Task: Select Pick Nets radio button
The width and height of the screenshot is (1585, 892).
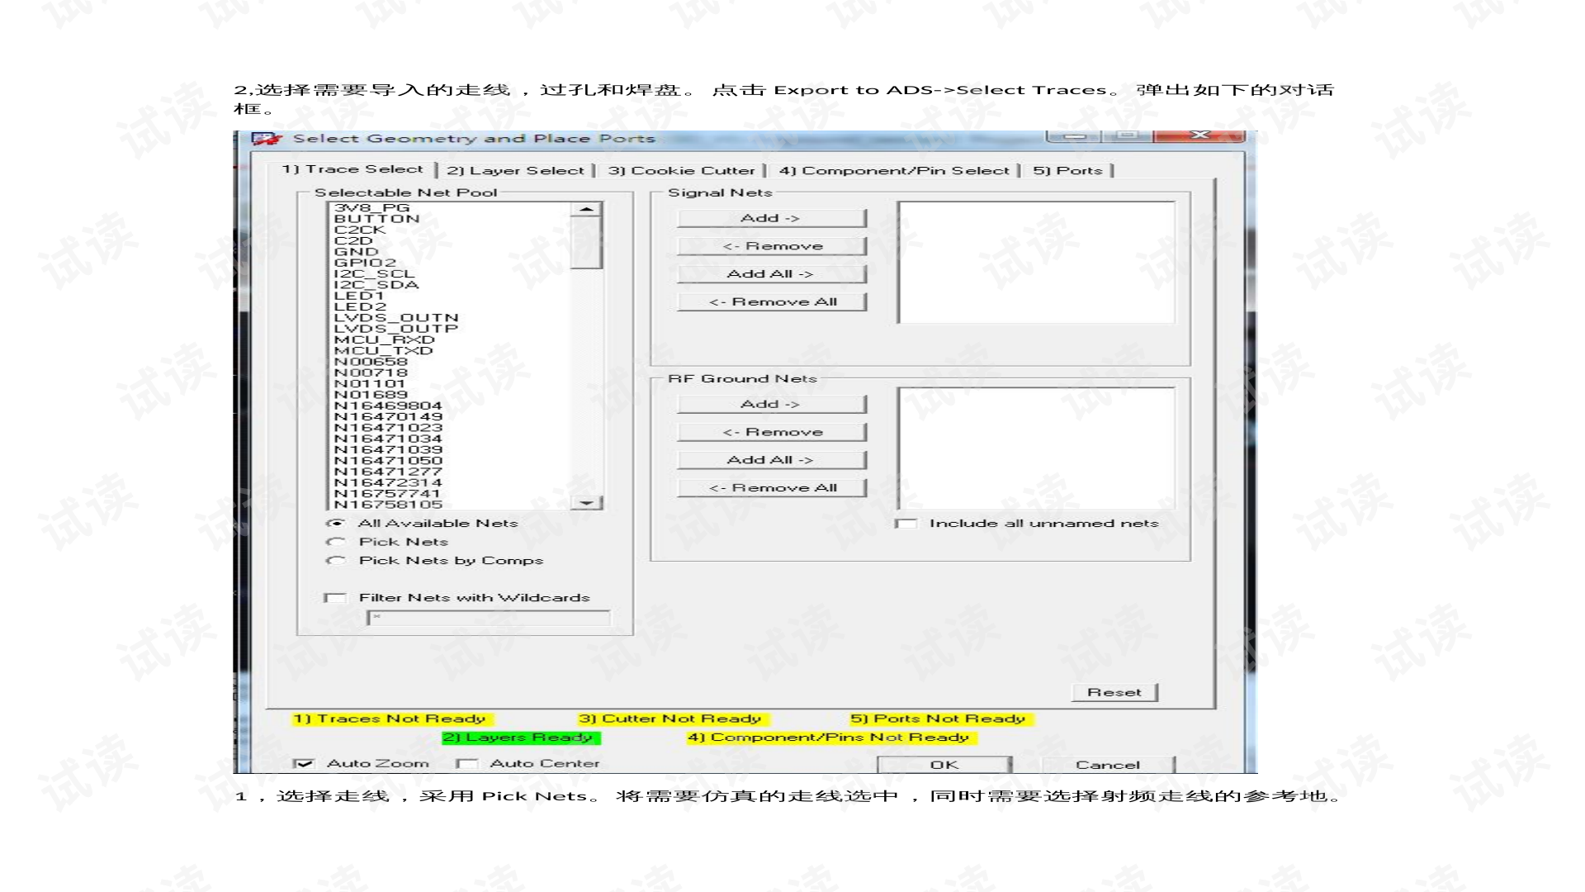Action: point(336,542)
